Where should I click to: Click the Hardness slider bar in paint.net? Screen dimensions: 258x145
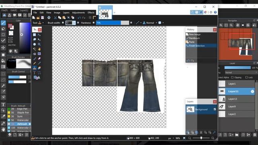(112, 23)
